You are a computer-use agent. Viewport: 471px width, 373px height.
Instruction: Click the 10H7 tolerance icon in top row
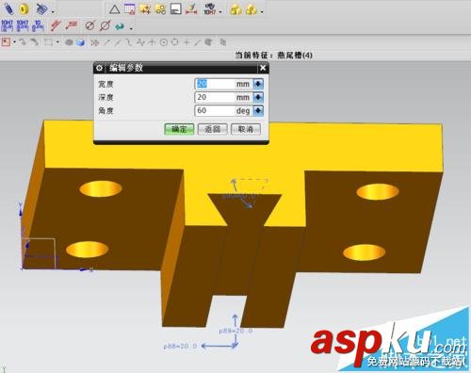pyautogui.click(x=209, y=9)
